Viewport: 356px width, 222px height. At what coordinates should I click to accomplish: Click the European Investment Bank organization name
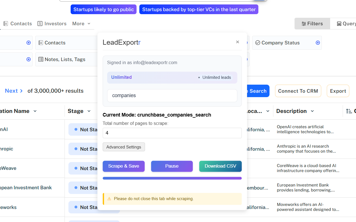26,188
